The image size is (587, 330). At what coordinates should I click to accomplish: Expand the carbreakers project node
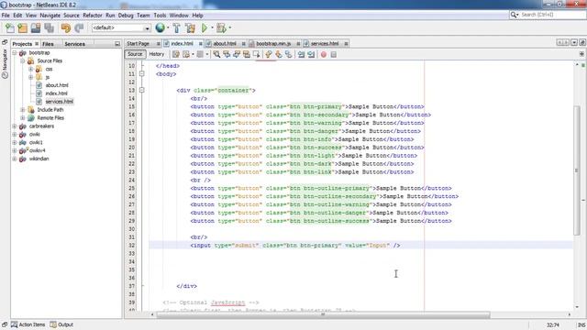pyautogui.click(x=15, y=126)
